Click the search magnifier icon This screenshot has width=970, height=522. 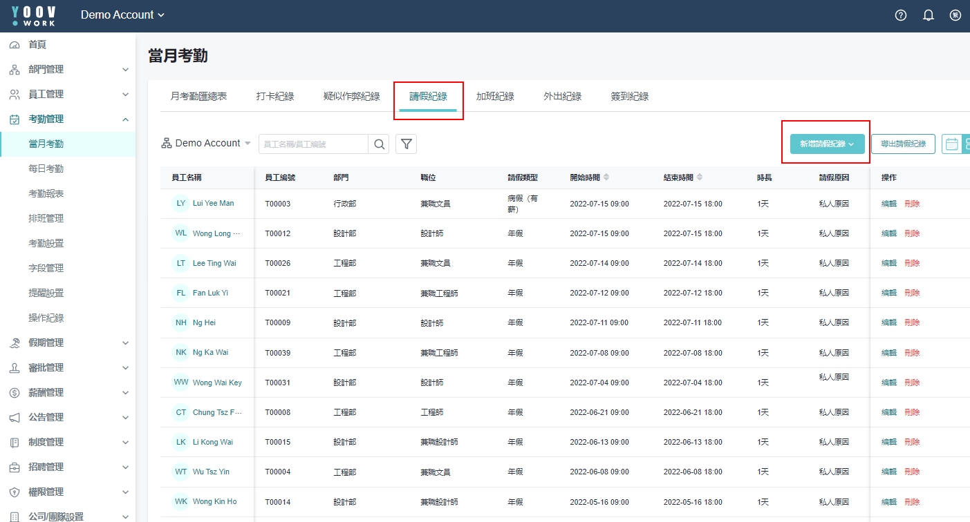pyautogui.click(x=380, y=144)
